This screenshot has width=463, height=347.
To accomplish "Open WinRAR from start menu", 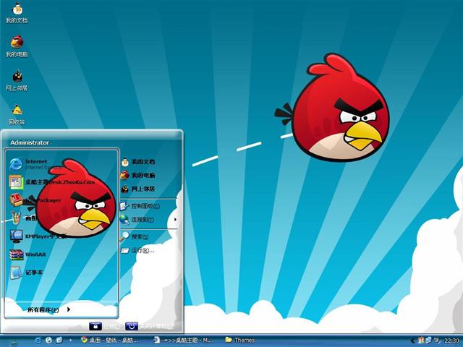I will pos(27,254).
